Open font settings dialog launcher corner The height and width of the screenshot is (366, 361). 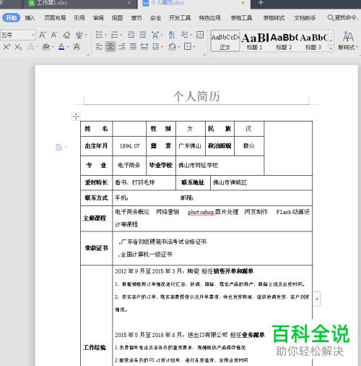88,55
